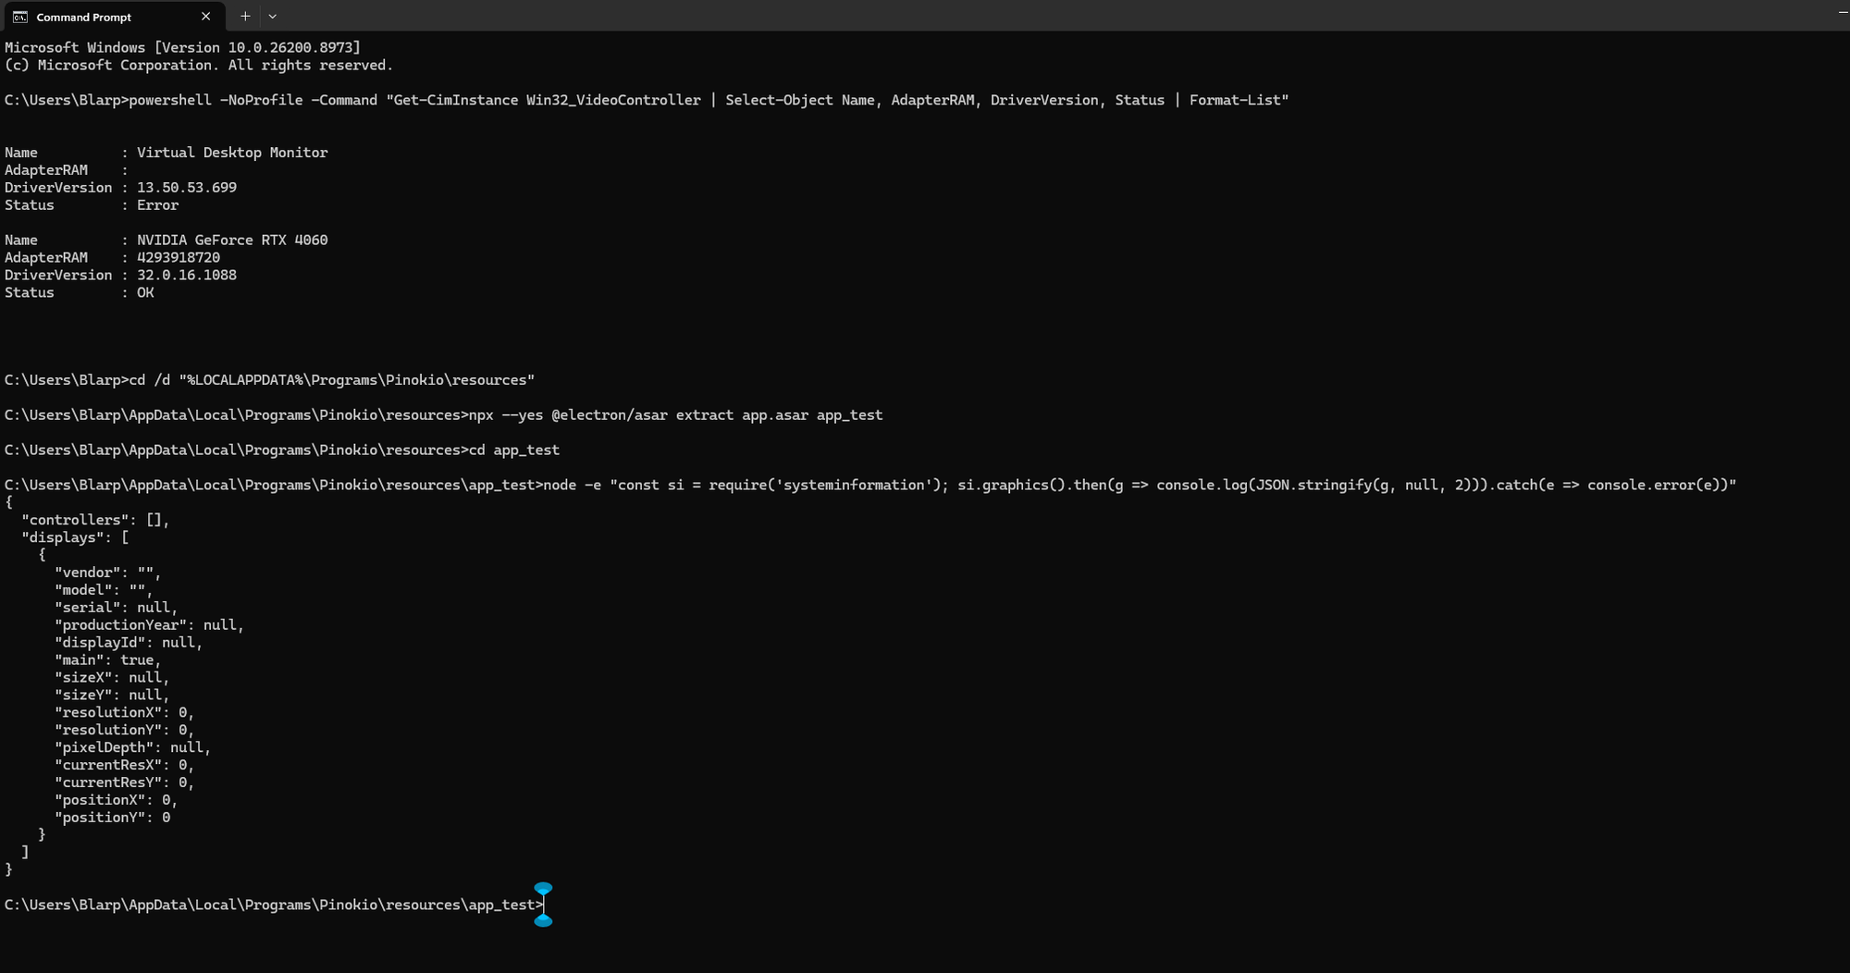Click driver version 13.50.53.699
Screen dimensions: 1850x973
point(187,188)
